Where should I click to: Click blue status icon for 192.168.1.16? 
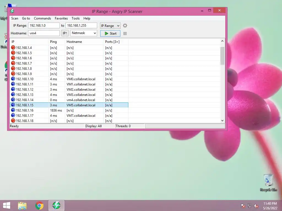pos(13,110)
